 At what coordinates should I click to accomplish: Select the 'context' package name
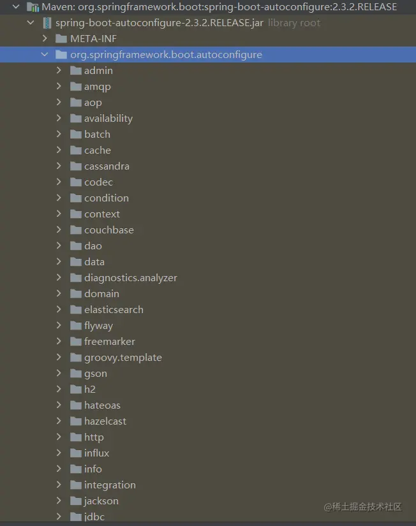pyautogui.click(x=102, y=214)
